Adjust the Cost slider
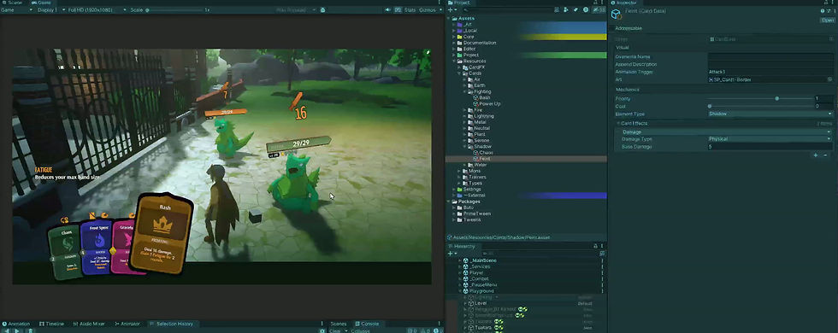Viewport: 838px width, 333px height. tap(759, 106)
